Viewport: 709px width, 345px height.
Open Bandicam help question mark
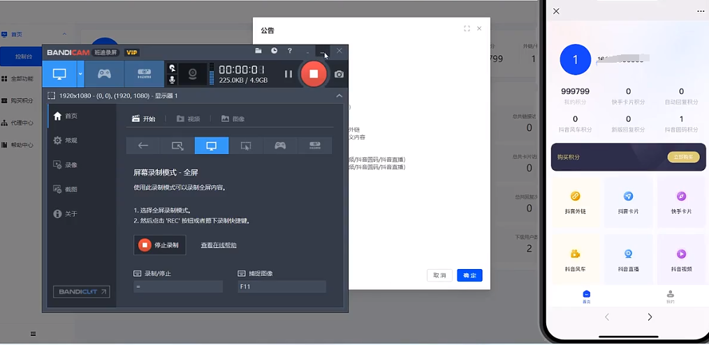tap(290, 51)
